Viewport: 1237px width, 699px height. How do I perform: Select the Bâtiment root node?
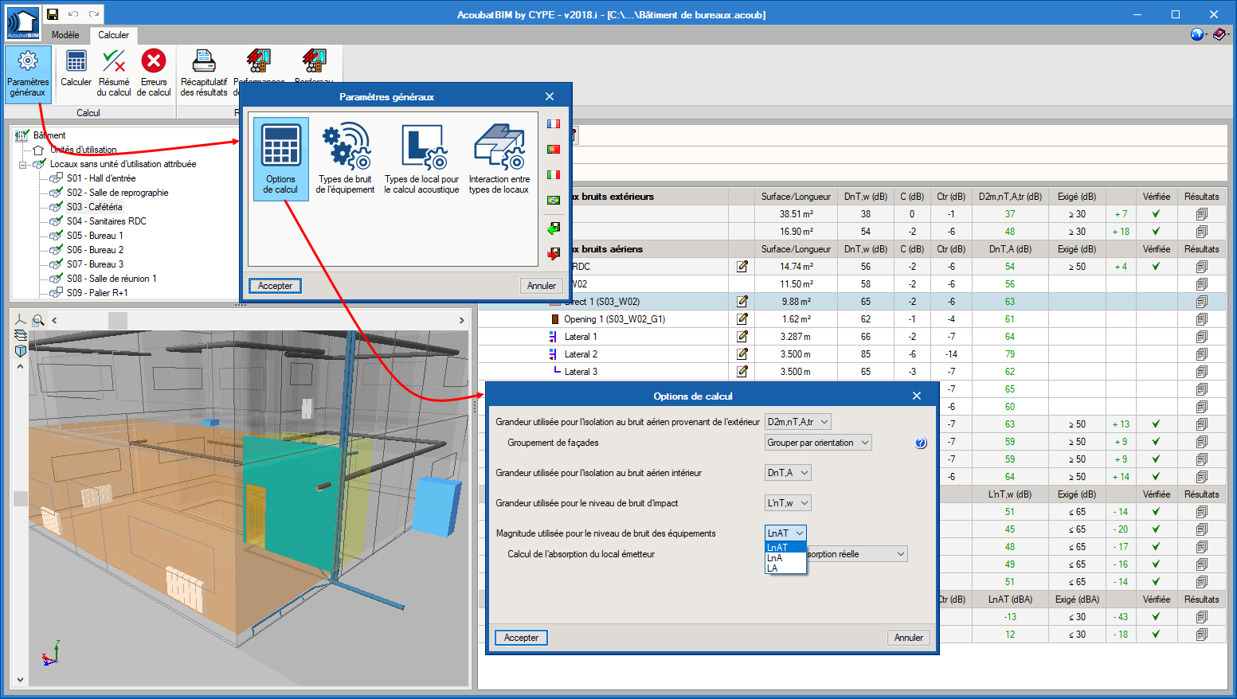49,135
